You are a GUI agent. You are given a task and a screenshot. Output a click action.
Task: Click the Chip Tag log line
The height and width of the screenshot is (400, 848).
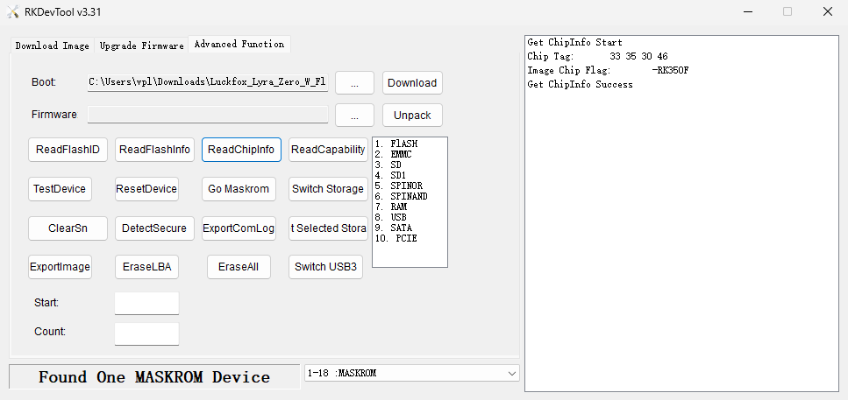597,56
